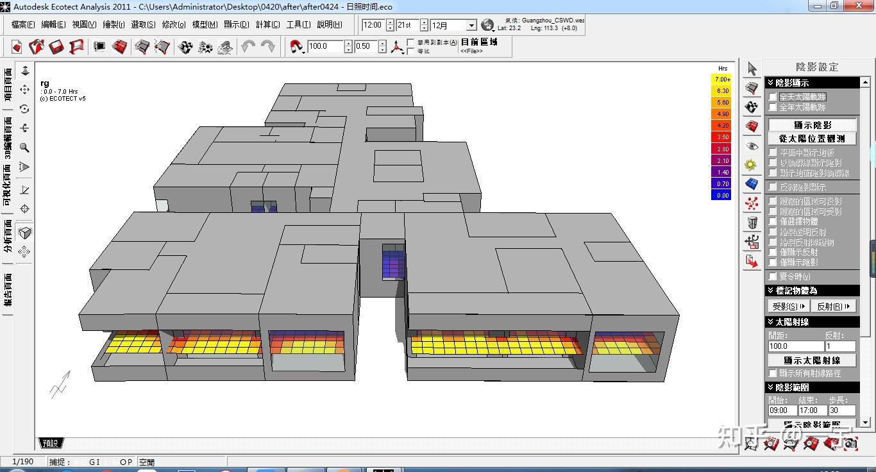876x472 pixels.
Task: Click the blue analysis grid icon
Action: [x=752, y=185]
